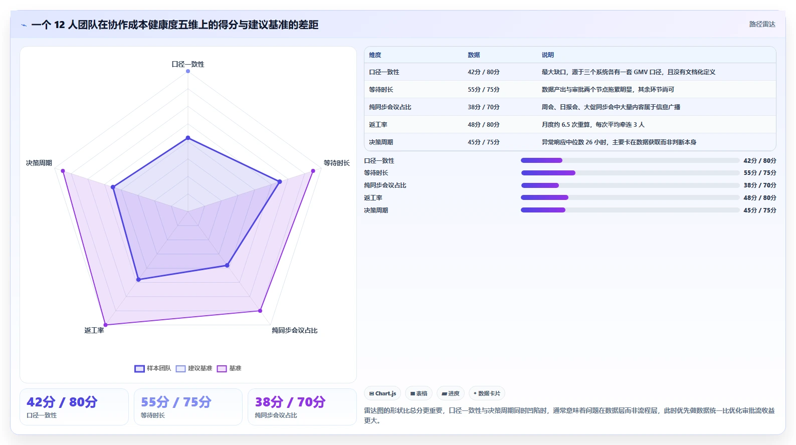Click the 路径雷达 label in the header
The width and height of the screenshot is (796, 445).
[762, 24]
